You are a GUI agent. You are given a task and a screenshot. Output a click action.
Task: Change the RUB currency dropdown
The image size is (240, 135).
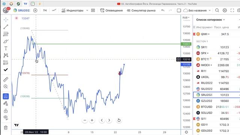[186, 18]
